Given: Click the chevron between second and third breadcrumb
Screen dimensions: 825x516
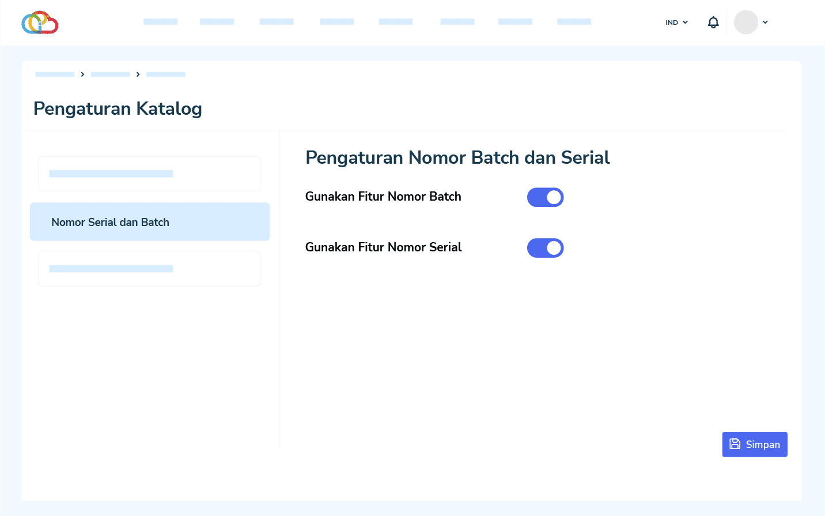Looking at the screenshot, I should point(138,74).
